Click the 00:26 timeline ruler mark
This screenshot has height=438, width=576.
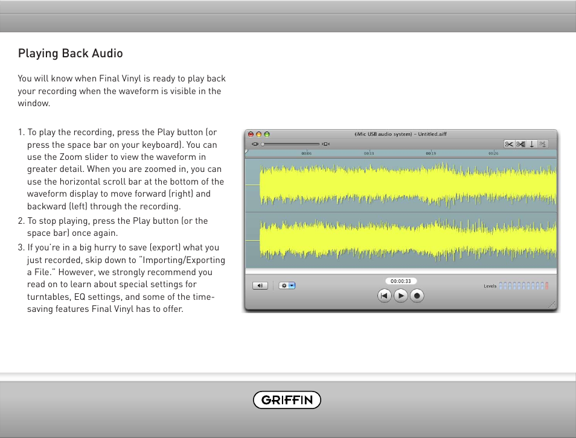(493, 153)
